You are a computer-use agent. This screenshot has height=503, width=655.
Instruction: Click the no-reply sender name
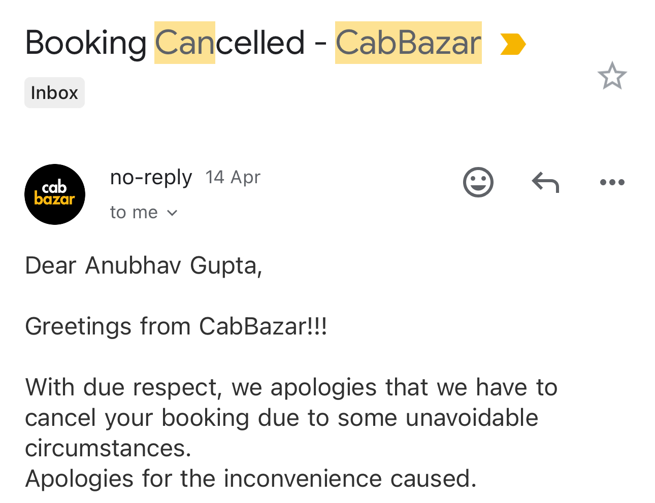click(151, 177)
